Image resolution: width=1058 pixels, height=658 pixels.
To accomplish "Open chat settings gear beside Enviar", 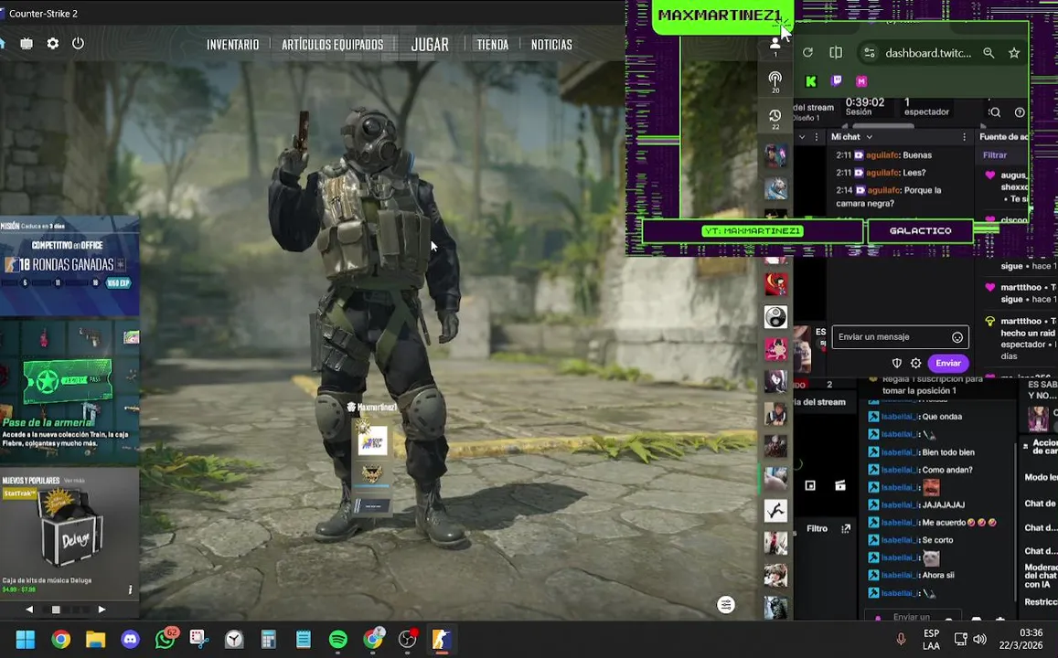I will coord(915,363).
